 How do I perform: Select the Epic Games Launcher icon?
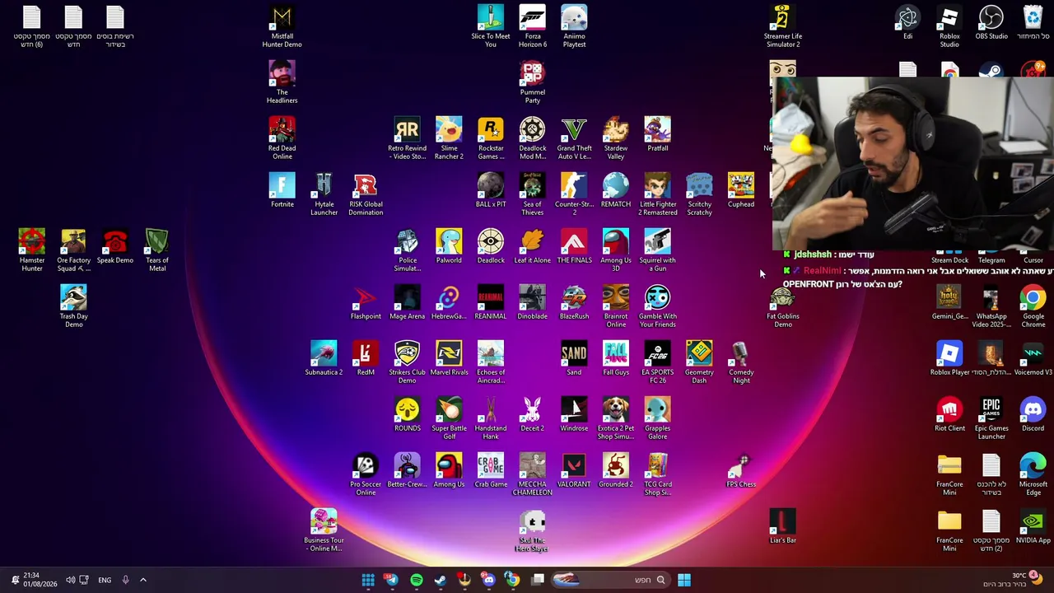tap(991, 418)
